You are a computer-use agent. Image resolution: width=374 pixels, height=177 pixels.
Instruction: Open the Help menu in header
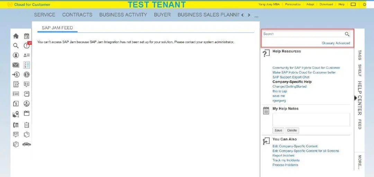pyautogui.click(x=341, y=4)
